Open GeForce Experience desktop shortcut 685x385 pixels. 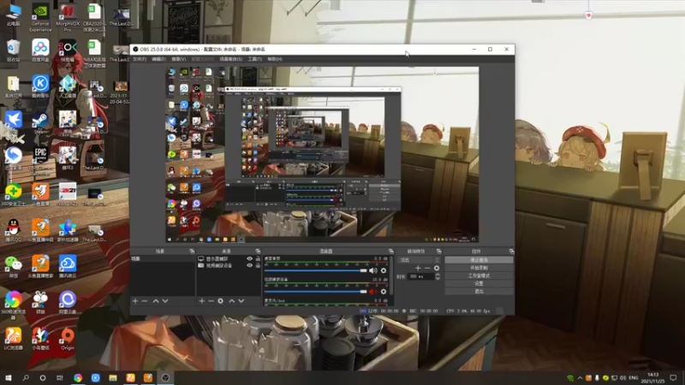40,17
